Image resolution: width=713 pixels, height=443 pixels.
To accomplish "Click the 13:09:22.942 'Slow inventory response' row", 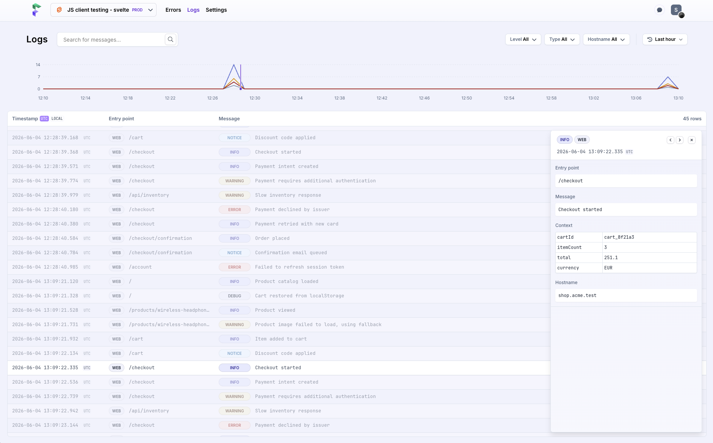I will click(x=279, y=411).
